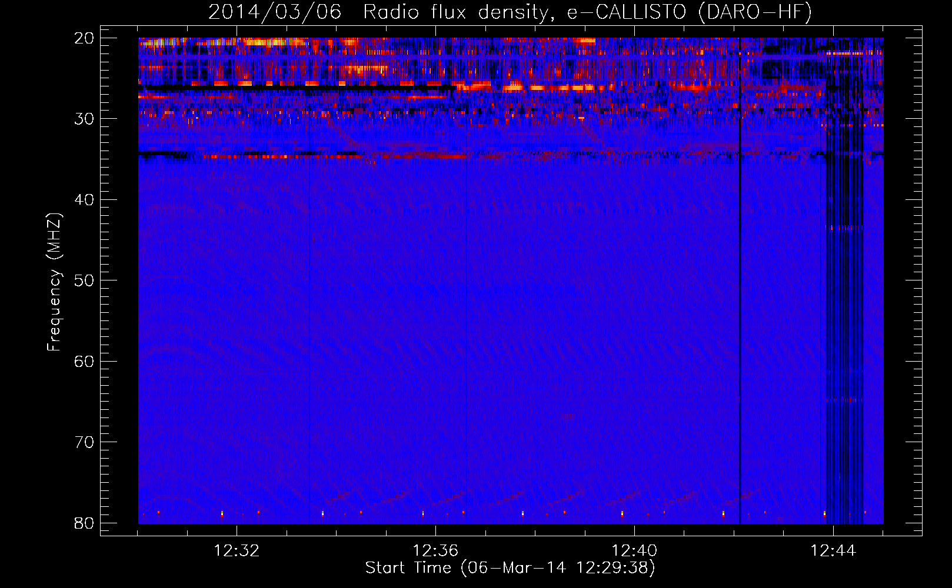Click the 50 frequency tick label
The height and width of the screenshot is (588, 952).
tap(84, 280)
